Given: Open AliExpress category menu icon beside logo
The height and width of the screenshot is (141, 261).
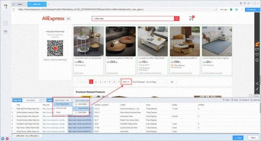Looking at the screenshot, I should pyautogui.click(x=68, y=19).
